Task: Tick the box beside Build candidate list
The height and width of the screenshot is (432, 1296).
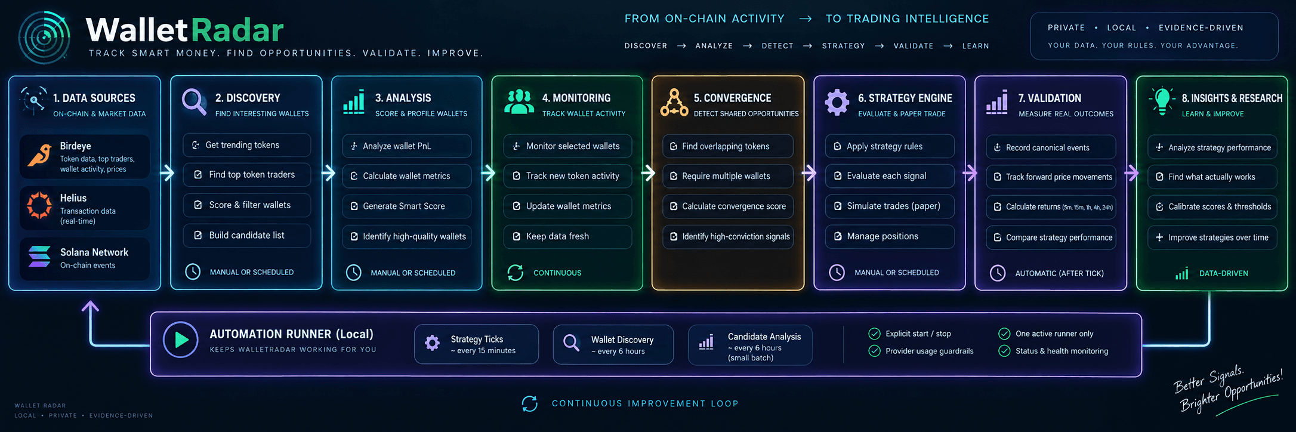Action: click(198, 235)
